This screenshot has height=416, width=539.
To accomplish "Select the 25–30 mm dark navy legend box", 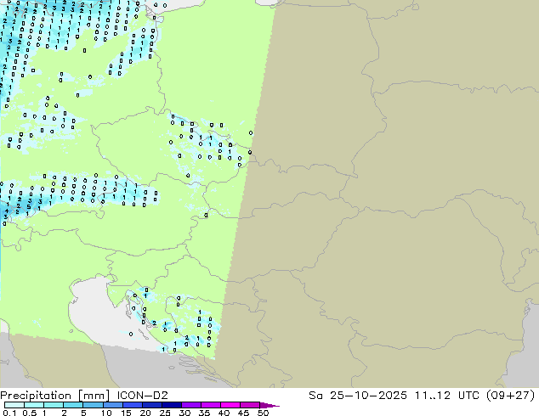I will (172, 405).
